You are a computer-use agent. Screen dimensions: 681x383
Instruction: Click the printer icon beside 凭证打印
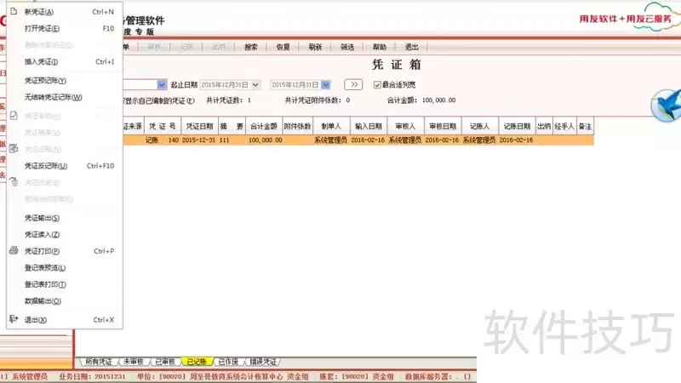coord(14,250)
